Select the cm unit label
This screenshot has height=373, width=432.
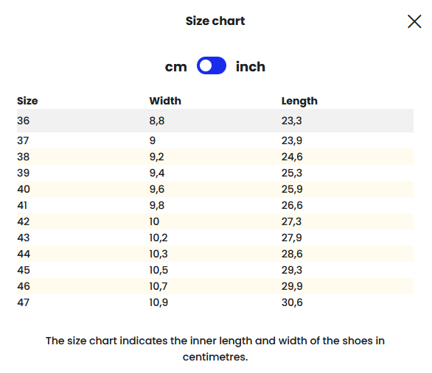coord(175,67)
